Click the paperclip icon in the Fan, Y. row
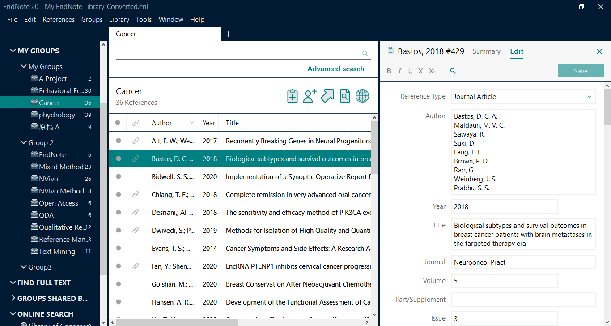This screenshot has width=611, height=326. [136, 266]
